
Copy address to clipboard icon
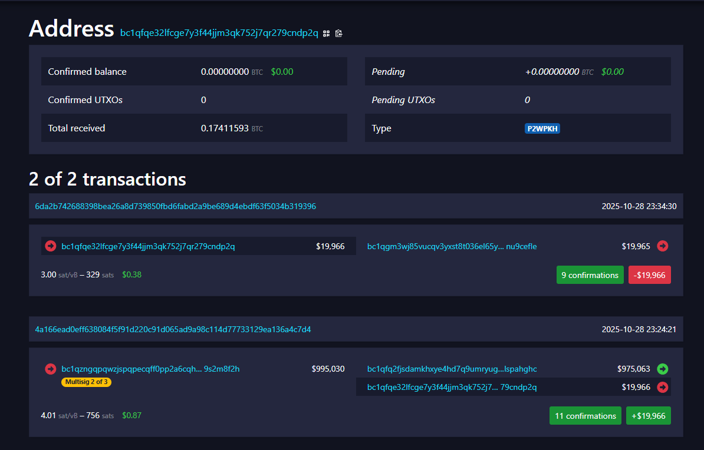[x=339, y=34]
